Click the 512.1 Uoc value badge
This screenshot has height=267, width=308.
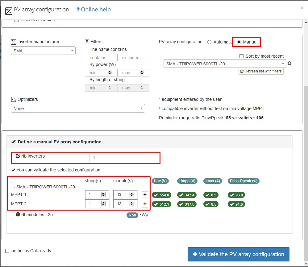pyautogui.click(x=161, y=204)
